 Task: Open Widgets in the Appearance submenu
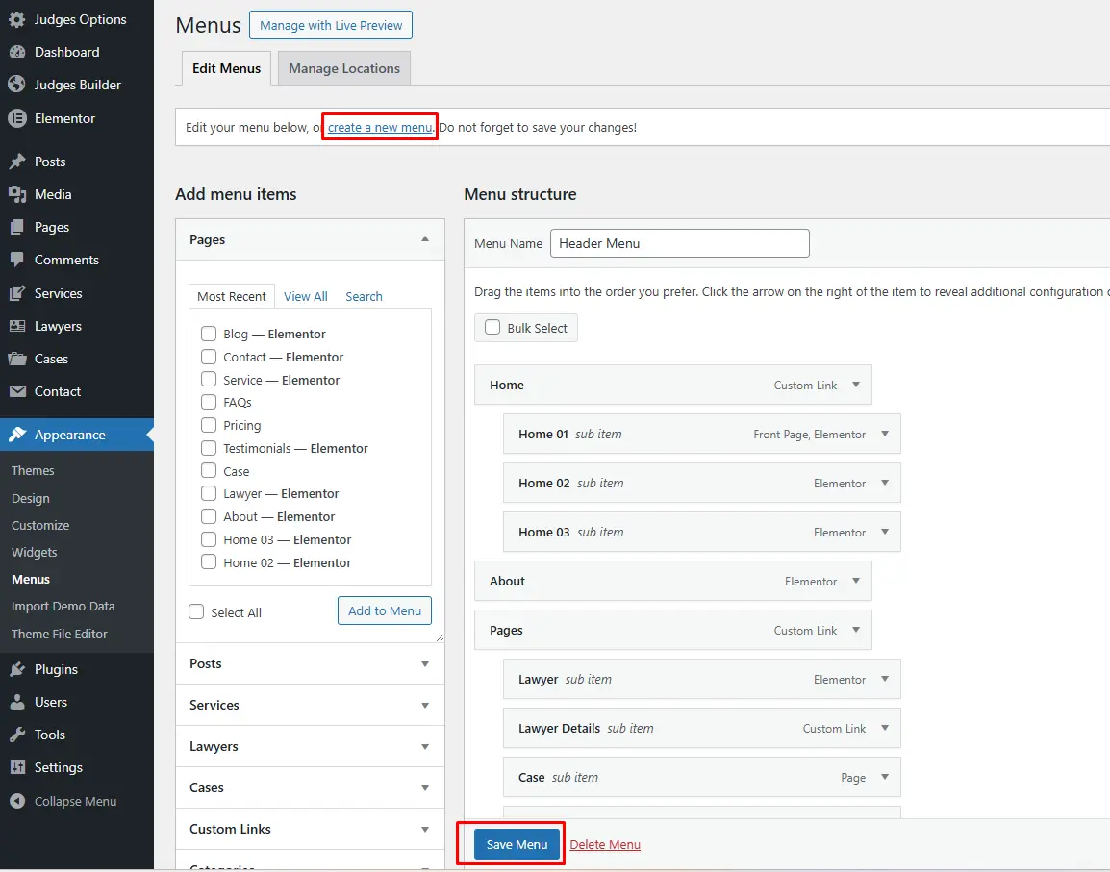pos(34,552)
